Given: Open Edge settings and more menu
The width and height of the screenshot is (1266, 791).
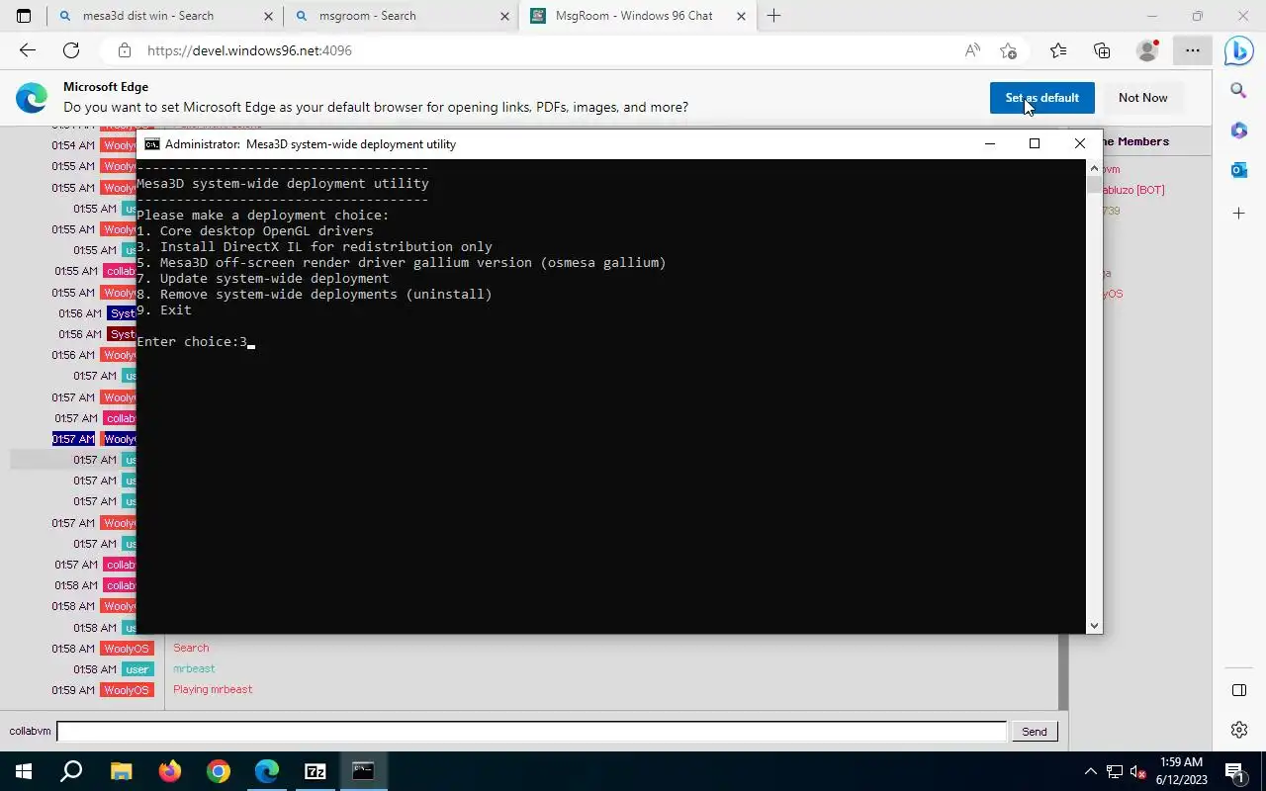Looking at the screenshot, I should pyautogui.click(x=1193, y=50).
